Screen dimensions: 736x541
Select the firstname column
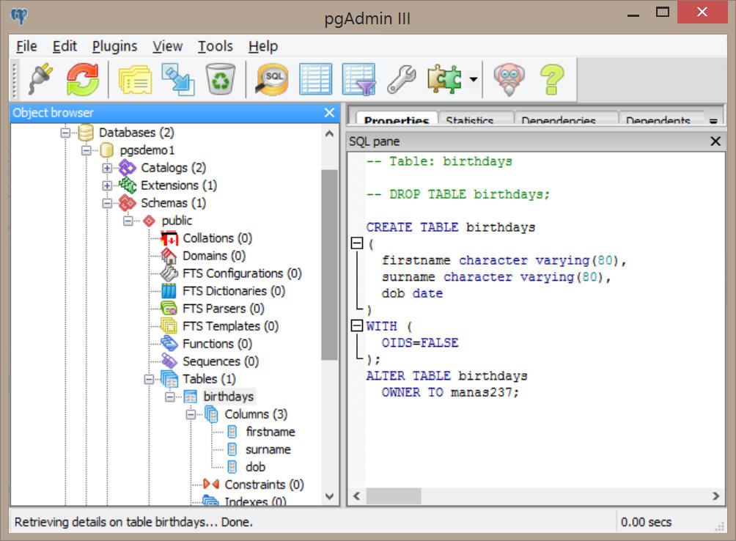tap(271, 432)
